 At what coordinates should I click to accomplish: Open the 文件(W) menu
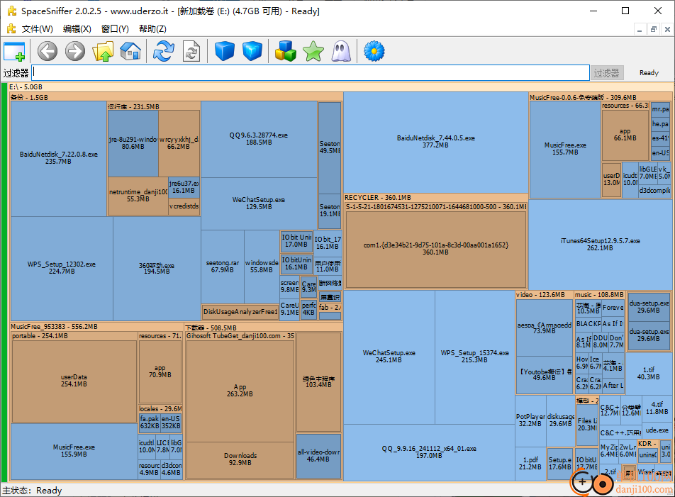(x=38, y=29)
